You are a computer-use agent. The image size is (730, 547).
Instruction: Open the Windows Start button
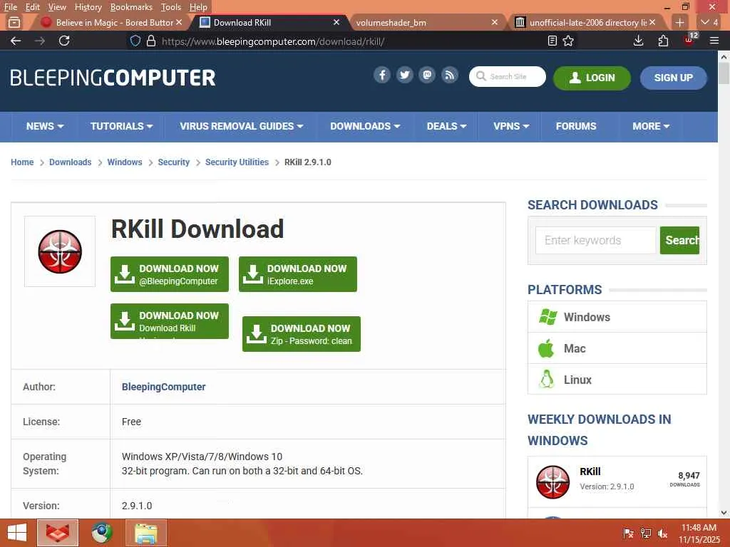[x=17, y=533]
